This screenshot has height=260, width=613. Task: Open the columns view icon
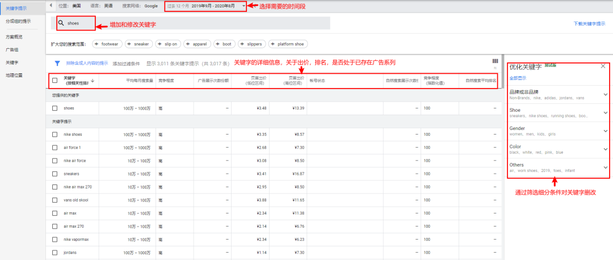496,61
